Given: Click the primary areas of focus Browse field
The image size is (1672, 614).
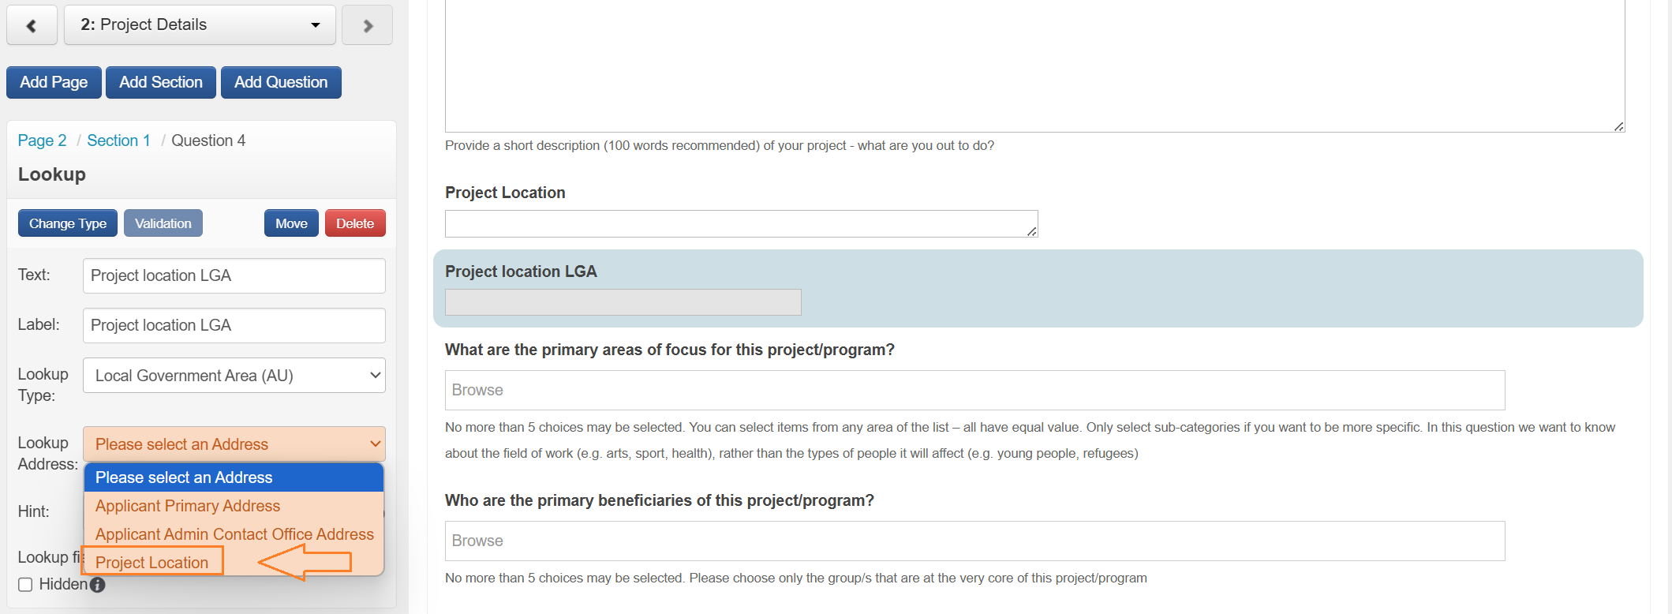Looking at the screenshot, I should coord(974,390).
